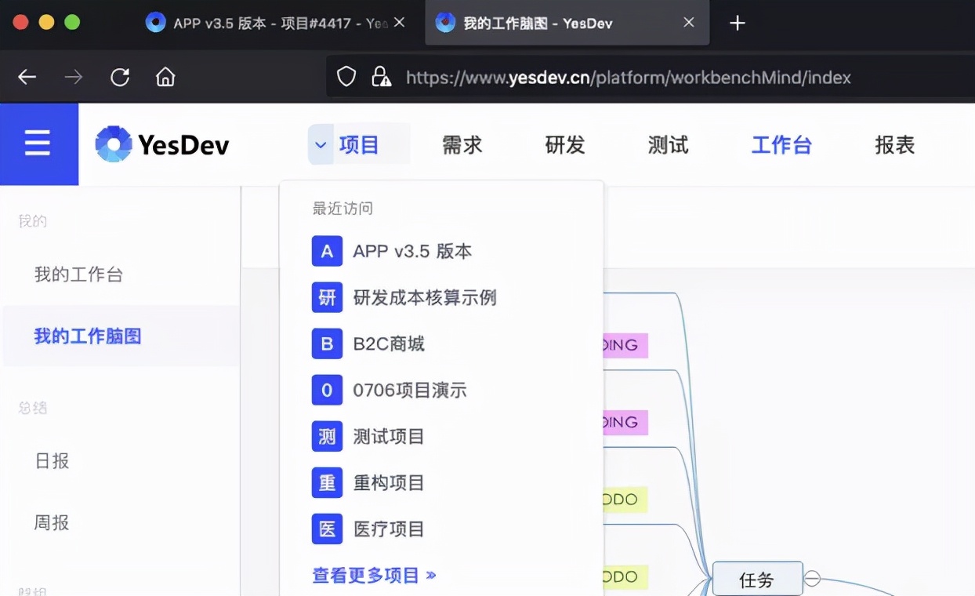
Task: Click the YesDev logo
Action: coord(162,144)
